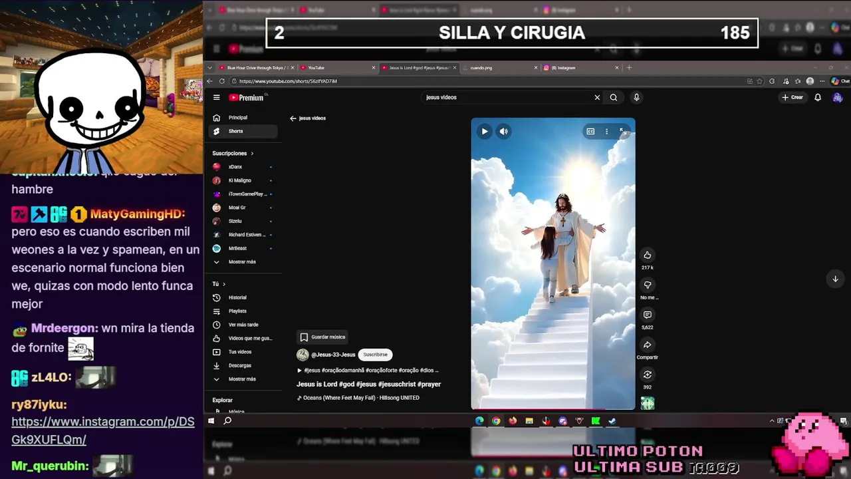
Task: Expand the Short to fullscreen
Action: [x=622, y=132]
